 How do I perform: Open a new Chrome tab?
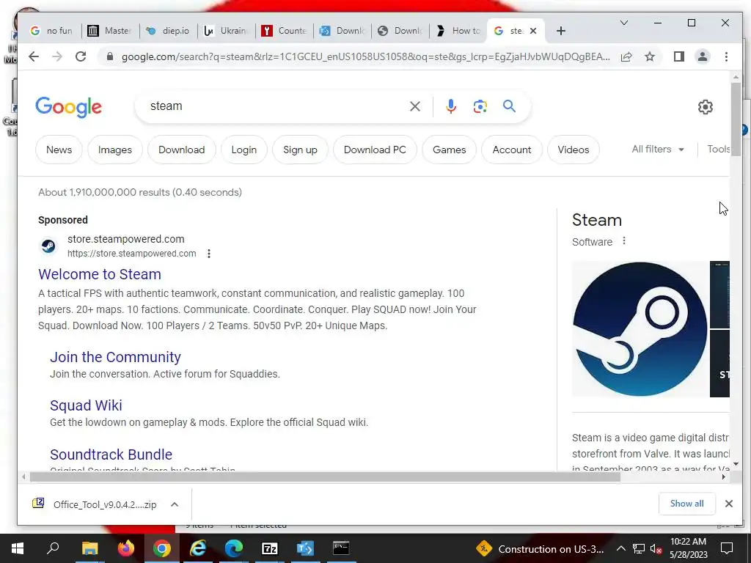click(x=561, y=31)
